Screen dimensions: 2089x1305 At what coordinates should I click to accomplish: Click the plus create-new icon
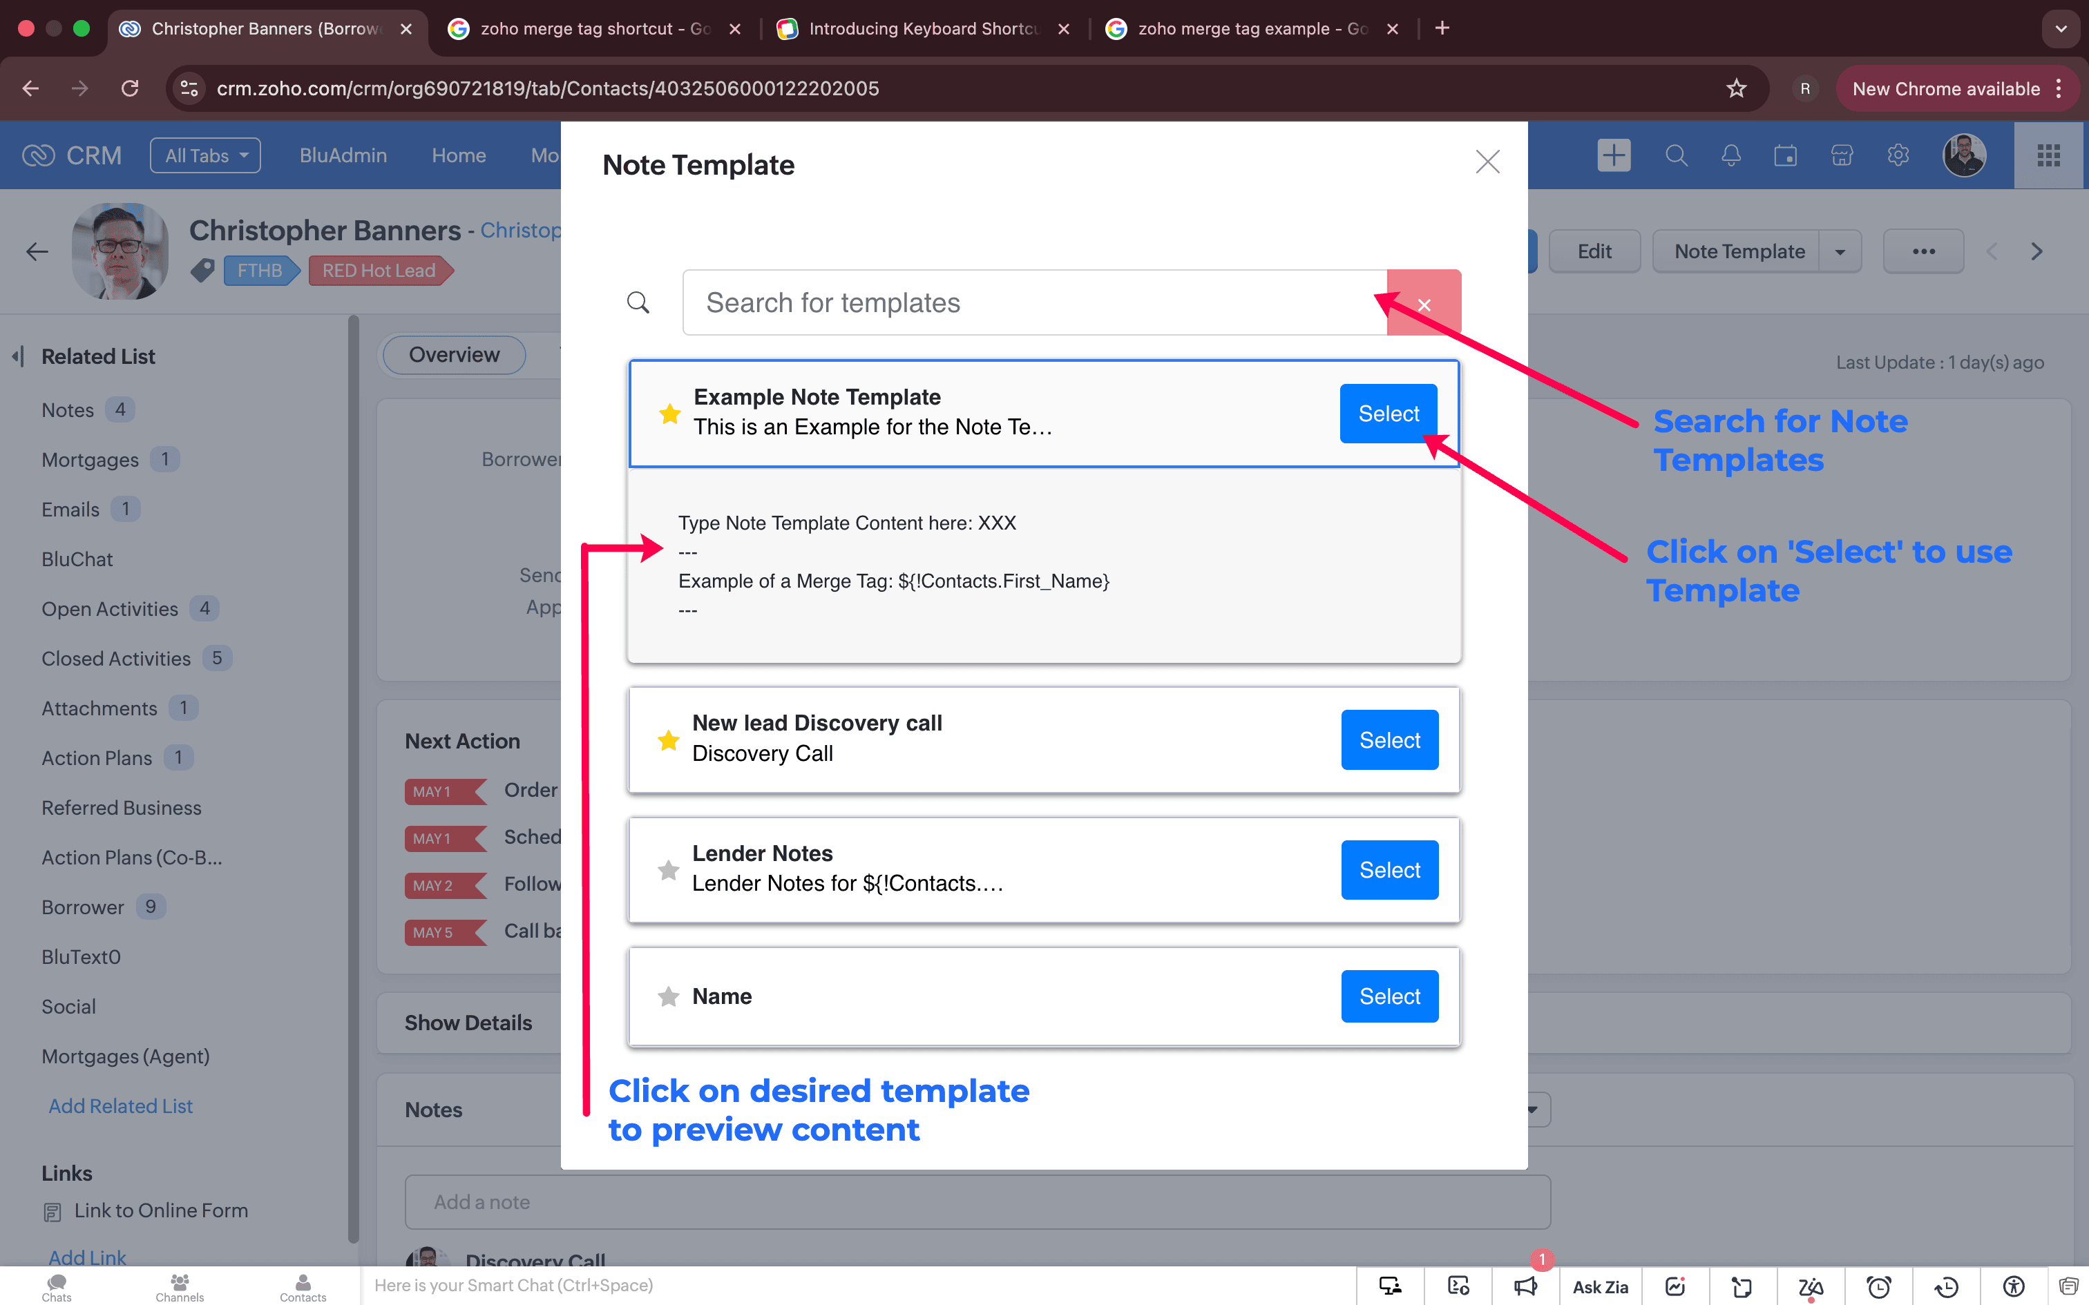(x=1613, y=155)
